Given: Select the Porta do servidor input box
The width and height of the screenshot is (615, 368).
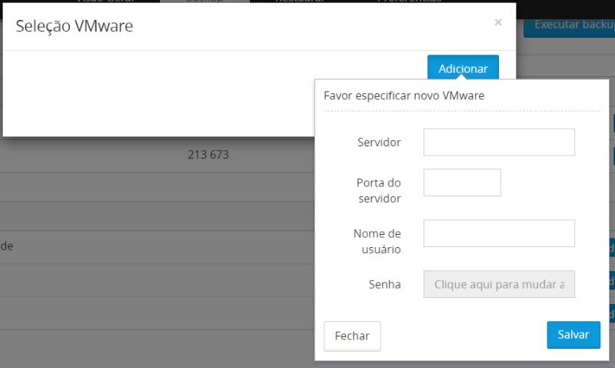Looking at the screenshot, I should point(462,182).
